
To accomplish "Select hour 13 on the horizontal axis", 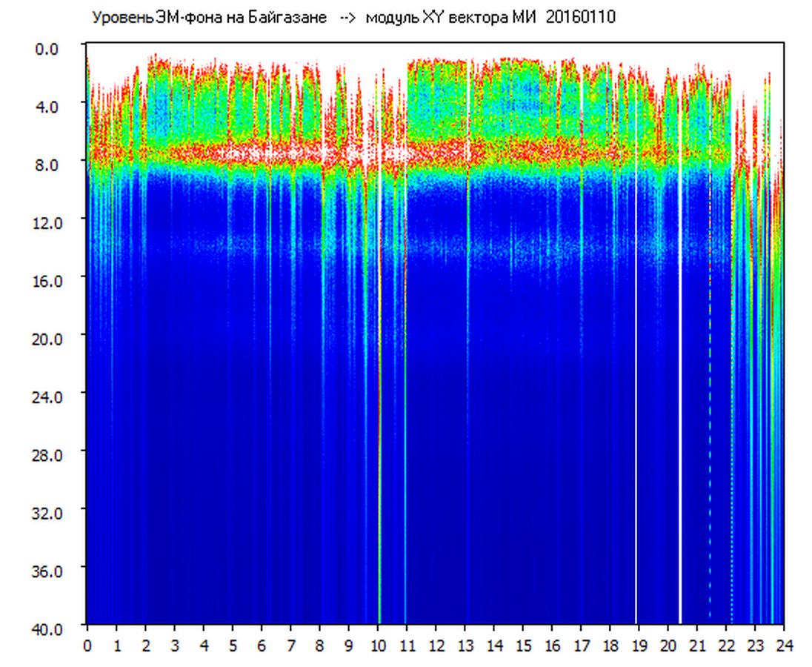I will pos(465,646).
